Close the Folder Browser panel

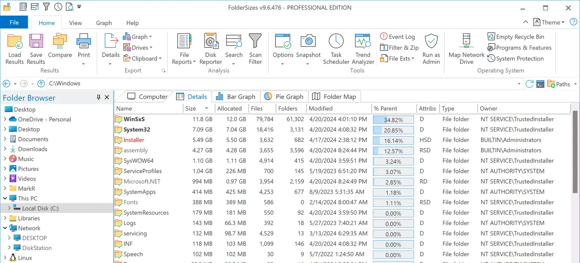click(107, 98)
